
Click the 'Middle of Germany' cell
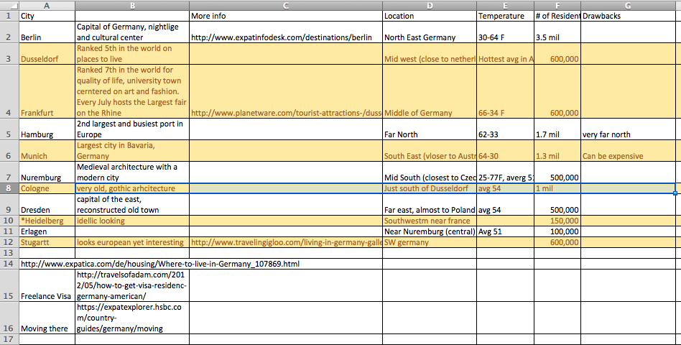click(x=430, y=91)
